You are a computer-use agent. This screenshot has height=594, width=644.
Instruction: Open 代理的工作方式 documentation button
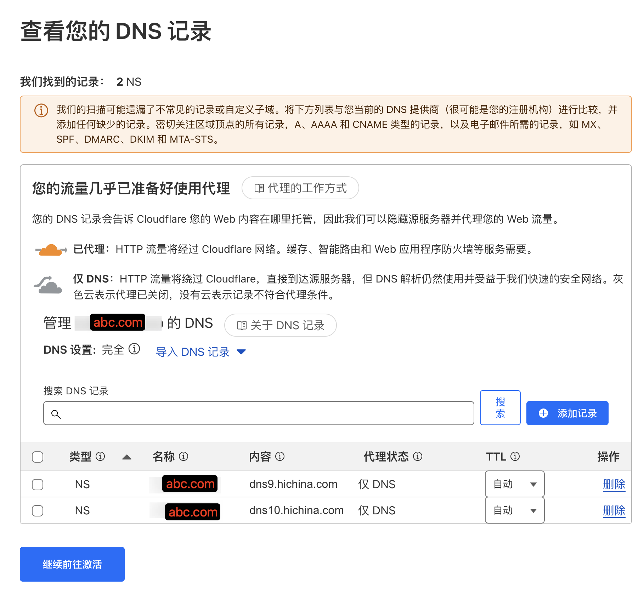coord(300,188)
